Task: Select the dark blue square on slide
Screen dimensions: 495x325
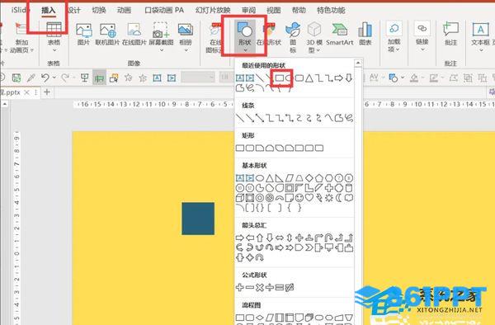Action: (x=198, y=219)
